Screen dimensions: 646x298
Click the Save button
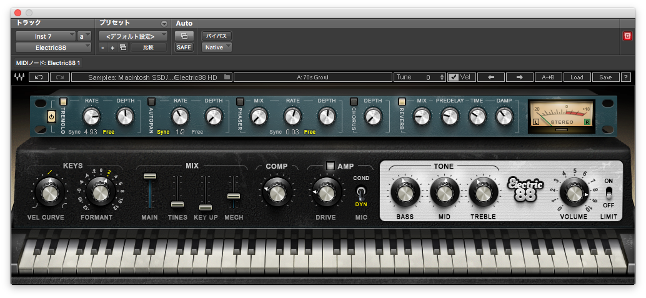pos(605,77)
